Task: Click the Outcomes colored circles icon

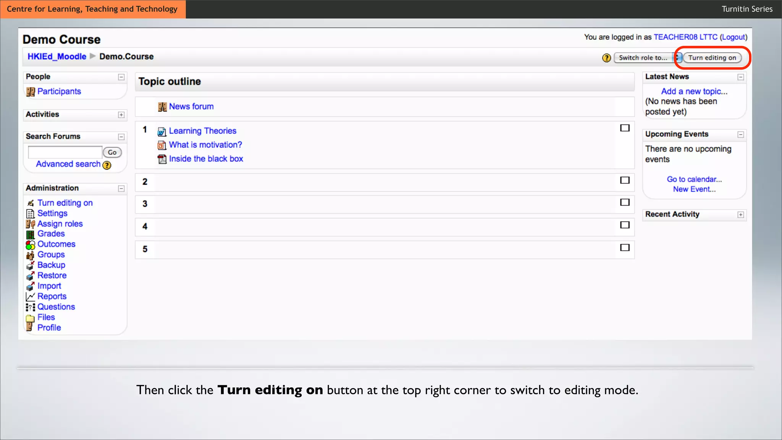Action: pos(30,244)
